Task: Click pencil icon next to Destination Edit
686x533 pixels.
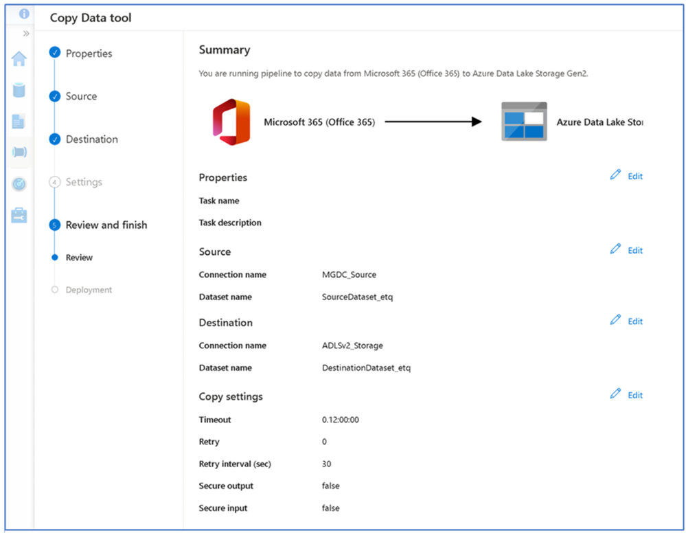Action: [x=615, y=320]
